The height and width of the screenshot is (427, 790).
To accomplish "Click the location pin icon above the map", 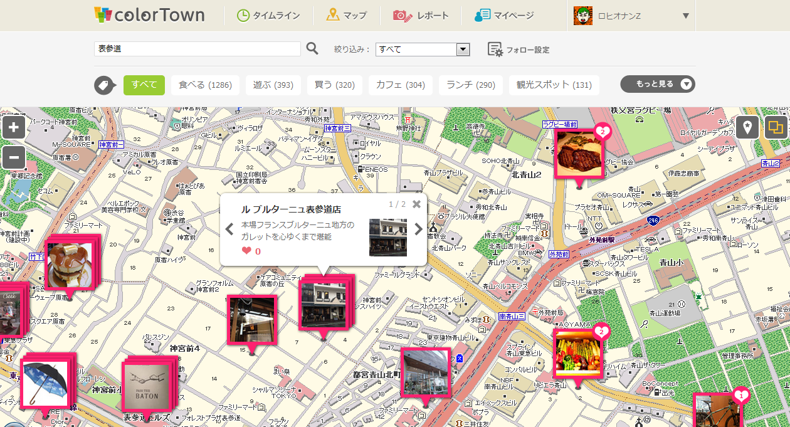I will coord(746,127).
